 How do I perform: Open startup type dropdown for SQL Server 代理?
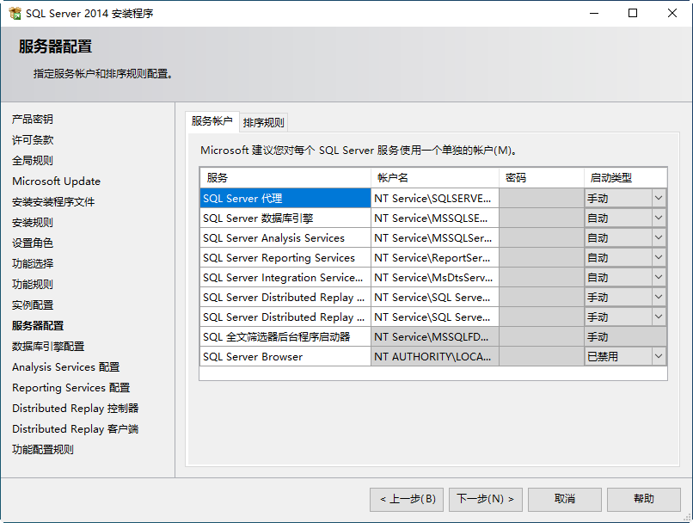point(659,198)
